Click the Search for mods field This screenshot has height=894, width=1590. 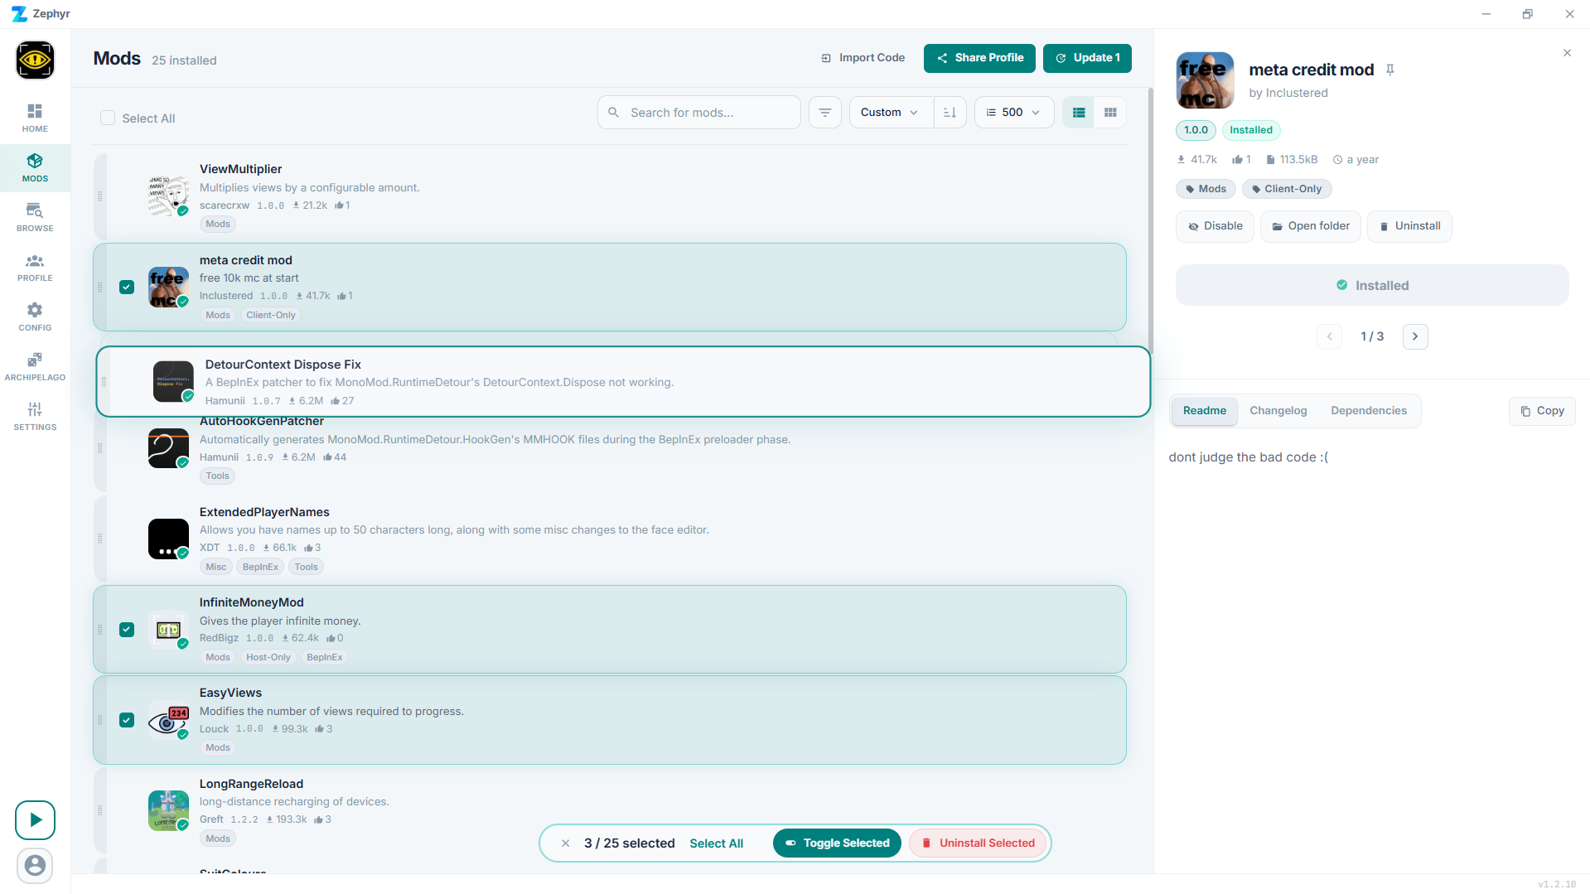tap(704, 113)
